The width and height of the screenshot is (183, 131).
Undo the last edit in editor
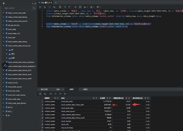[65, 7]
